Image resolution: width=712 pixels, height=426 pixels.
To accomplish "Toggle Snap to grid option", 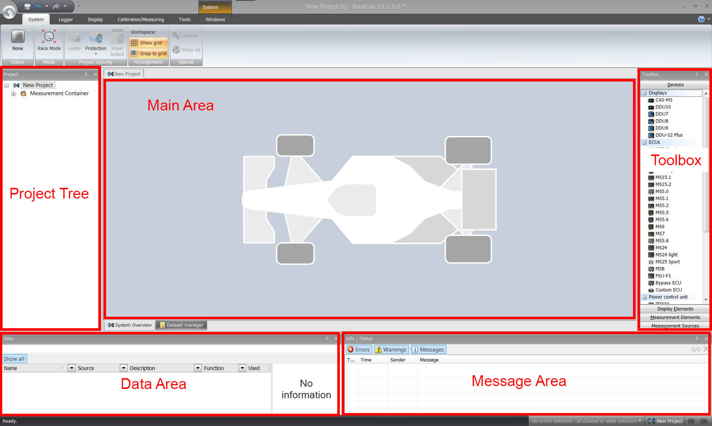I will pyautogui.click(x=148, y=54).
